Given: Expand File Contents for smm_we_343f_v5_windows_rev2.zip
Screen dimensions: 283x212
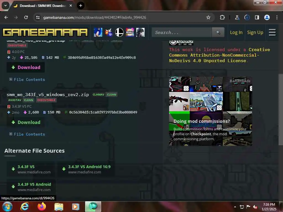Looking at the screenshot, I should click(27, 134).
